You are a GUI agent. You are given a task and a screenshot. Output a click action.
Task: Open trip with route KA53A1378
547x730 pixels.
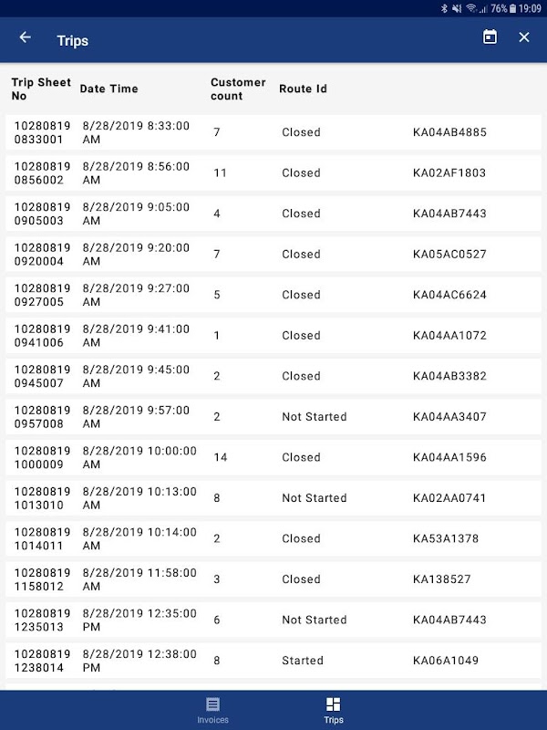click(x=273, y=538)
